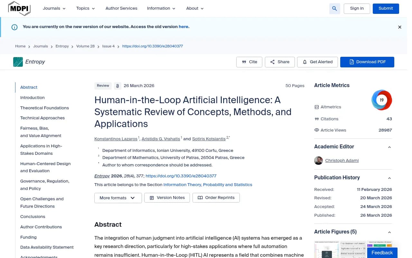
Task: Navigate to Conclusions section
Action: pos(33,217)
